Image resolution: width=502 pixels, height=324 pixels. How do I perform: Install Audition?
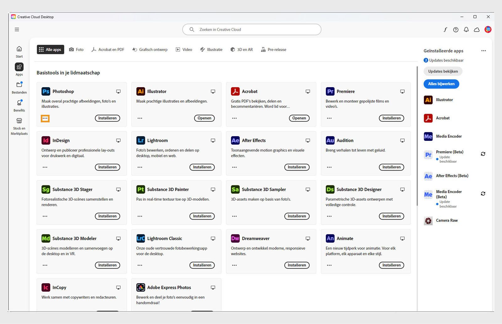pos(392,167)
